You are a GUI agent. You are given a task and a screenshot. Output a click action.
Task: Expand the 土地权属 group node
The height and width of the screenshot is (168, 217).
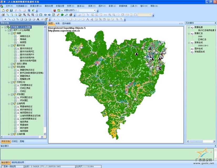[9, 134]
